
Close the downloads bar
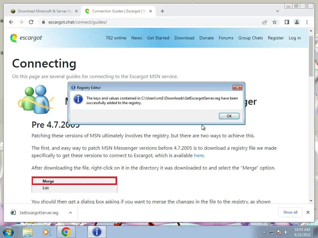[308, 212]
